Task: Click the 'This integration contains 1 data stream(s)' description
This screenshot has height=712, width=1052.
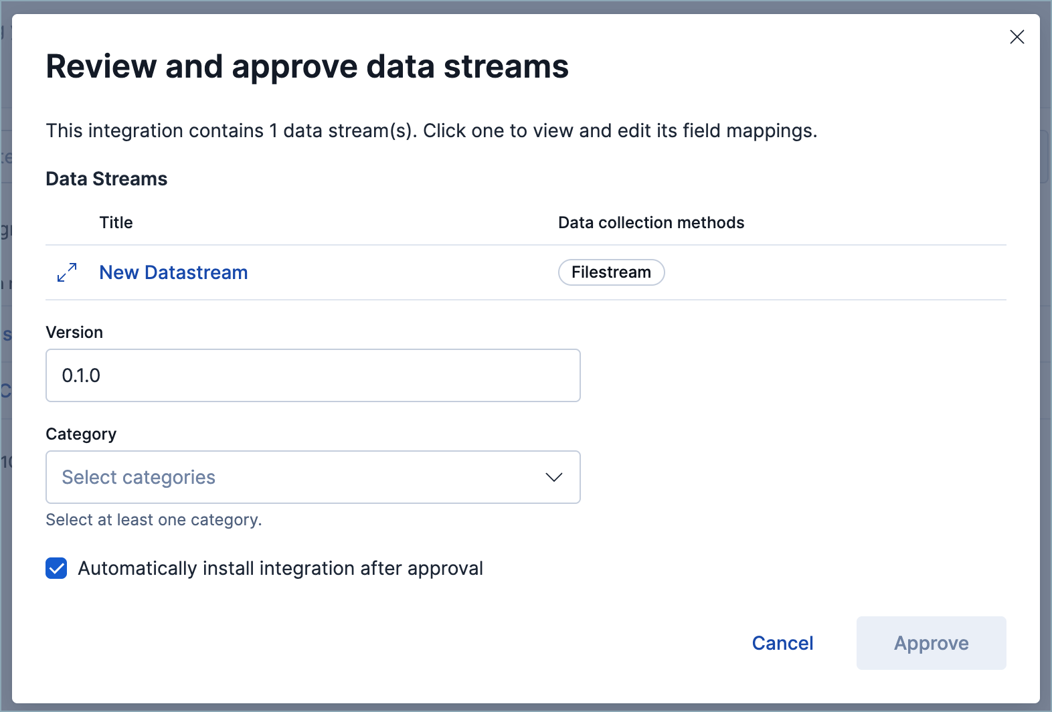Action: [x=432, y=130]
